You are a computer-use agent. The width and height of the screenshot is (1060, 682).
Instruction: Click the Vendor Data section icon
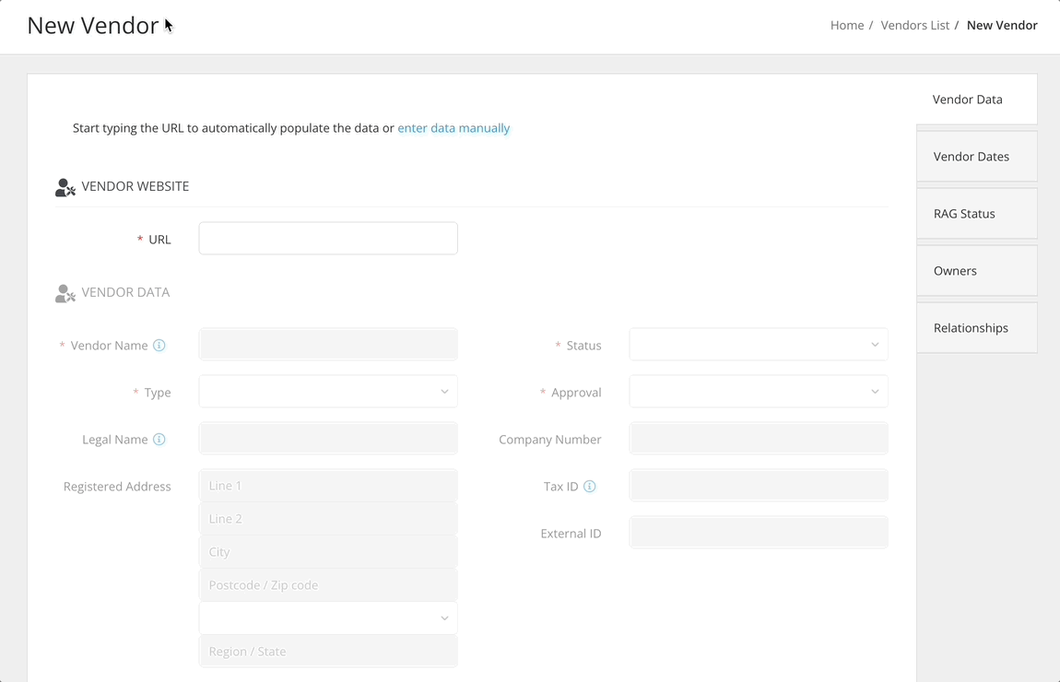pos(65,292)
